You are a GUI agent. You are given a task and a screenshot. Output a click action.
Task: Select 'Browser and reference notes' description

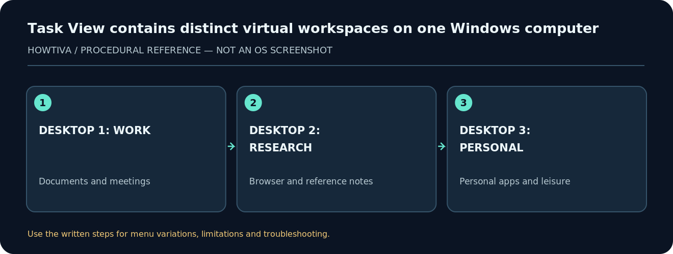click(311, 182)
